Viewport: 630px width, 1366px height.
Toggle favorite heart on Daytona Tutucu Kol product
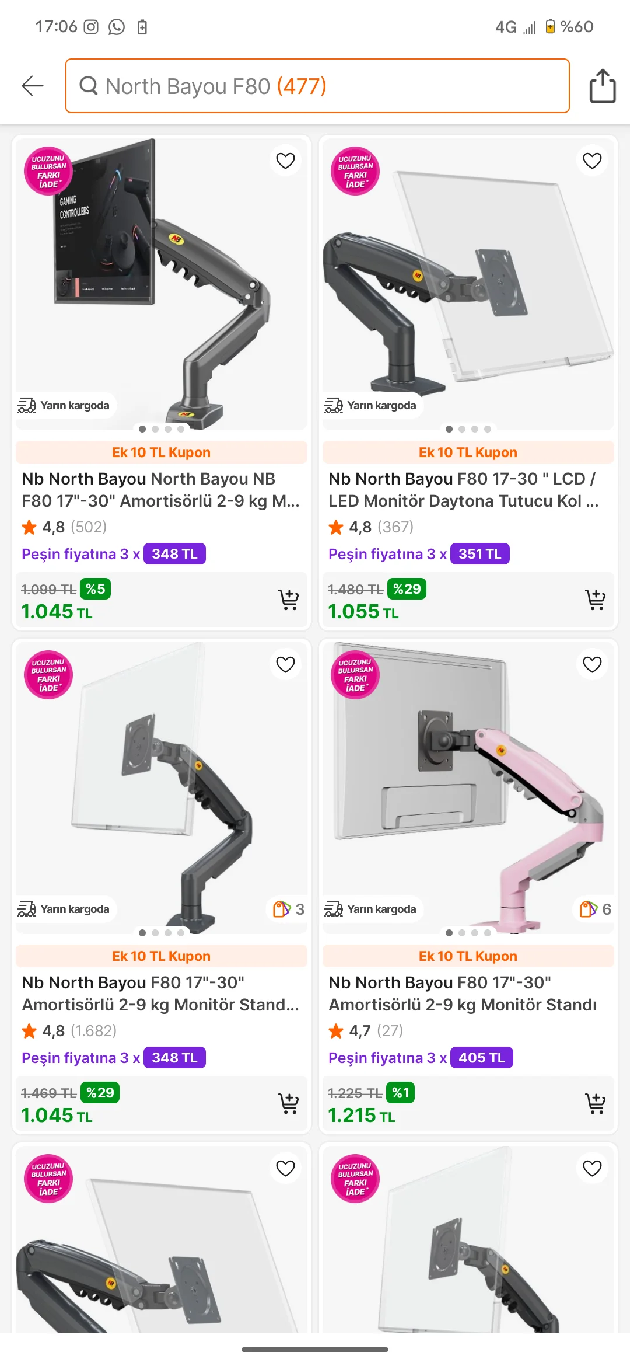click(592, 161)
